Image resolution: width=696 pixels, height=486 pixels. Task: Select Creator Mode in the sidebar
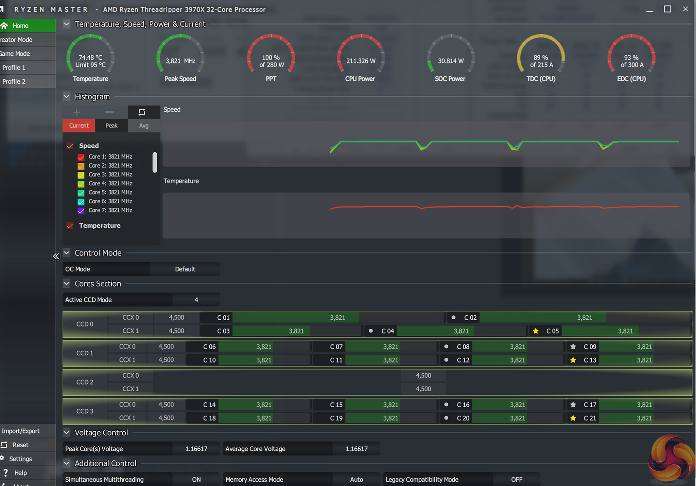(x=16, y=40)
